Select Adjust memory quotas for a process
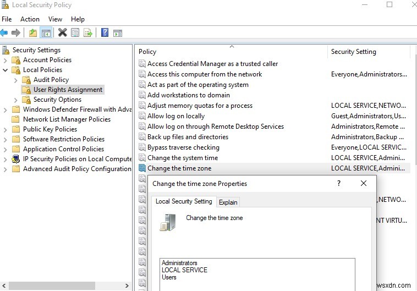This screenshot has height=291, width=417. [x=200, y=106]
